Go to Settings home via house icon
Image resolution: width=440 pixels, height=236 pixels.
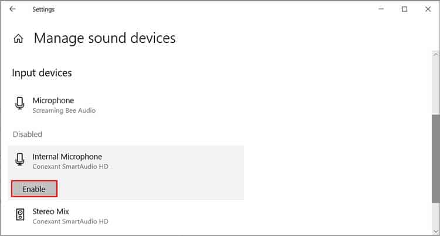tap(19, 39)
